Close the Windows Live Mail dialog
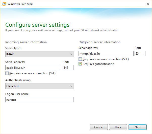The image size is (152, 134). click(147, 4)
